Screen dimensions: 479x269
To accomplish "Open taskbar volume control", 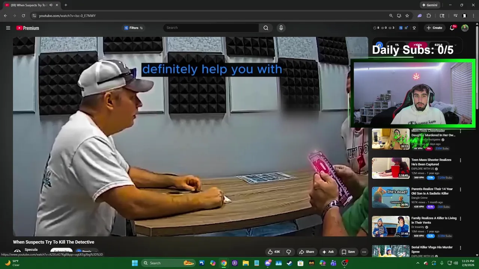I will coord(456,263).
